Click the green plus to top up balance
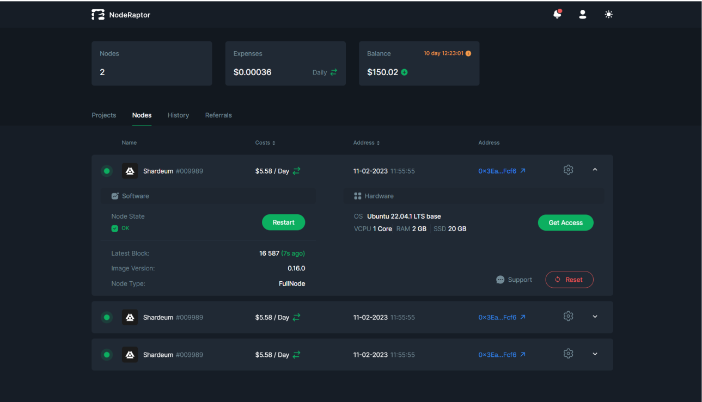The image size is (702, 402). 404,72
